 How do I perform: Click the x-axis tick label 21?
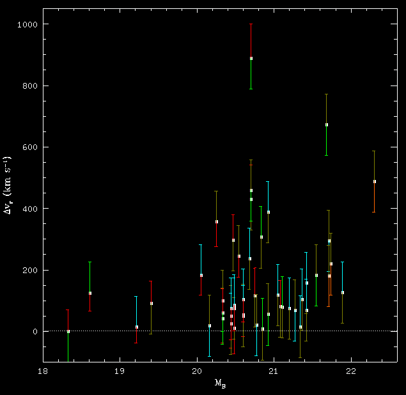tap(274, 371)
